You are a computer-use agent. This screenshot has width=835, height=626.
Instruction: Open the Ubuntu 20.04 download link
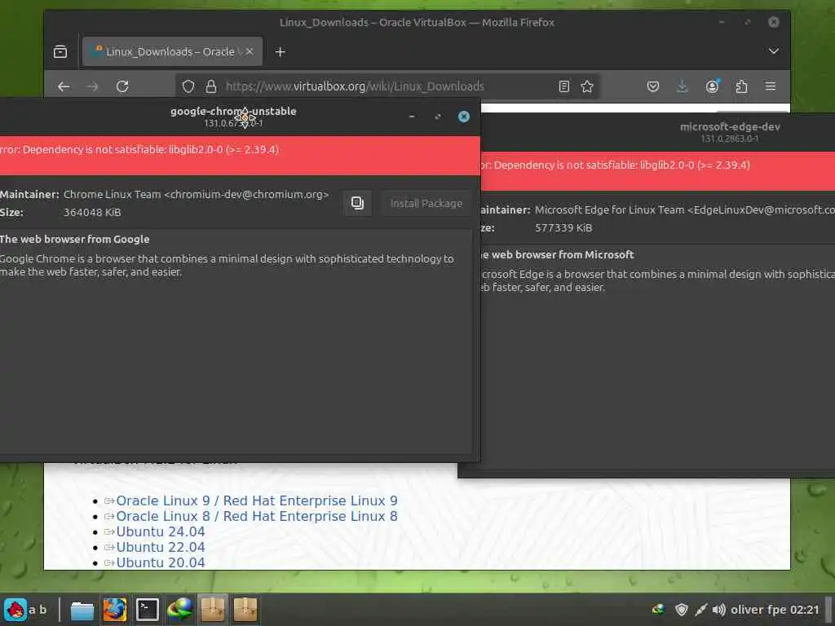(161, 562)
